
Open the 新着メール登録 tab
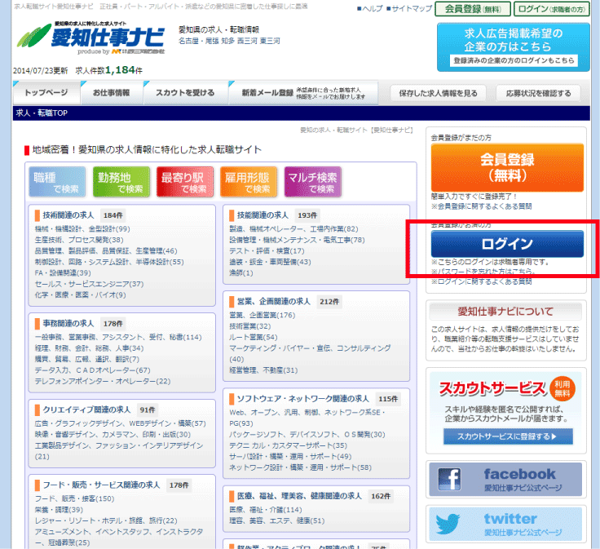point(267,93)
